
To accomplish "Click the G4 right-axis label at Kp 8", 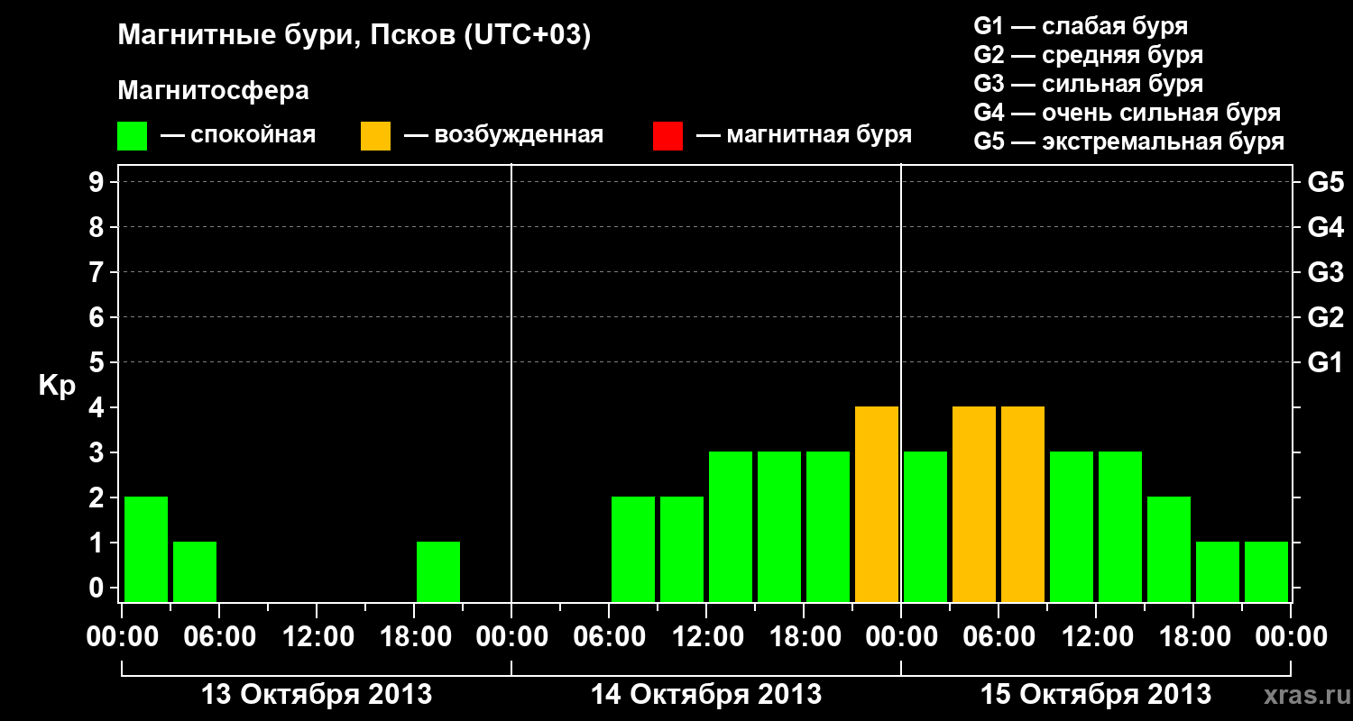I will pos(1326,227).
